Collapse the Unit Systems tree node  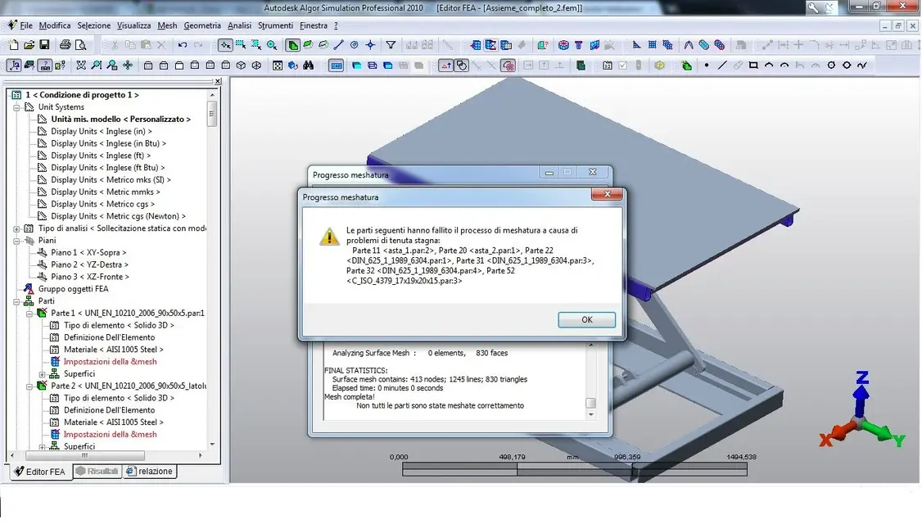pos(17,107)
